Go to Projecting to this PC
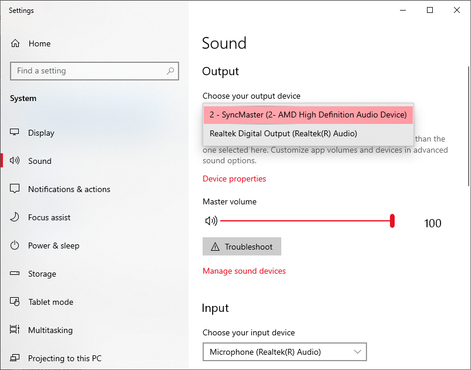471x370 pixels. point(65,358)
